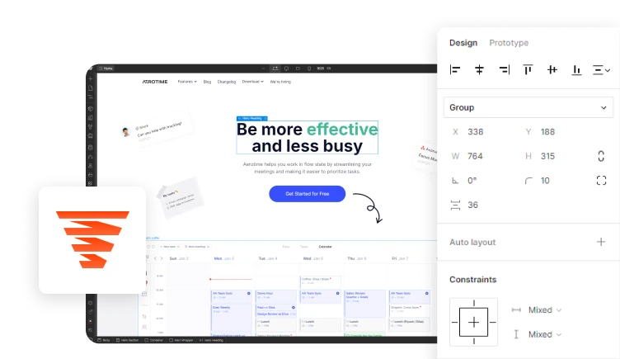
Task: Click the Align left icon
Action: (455, 70)
